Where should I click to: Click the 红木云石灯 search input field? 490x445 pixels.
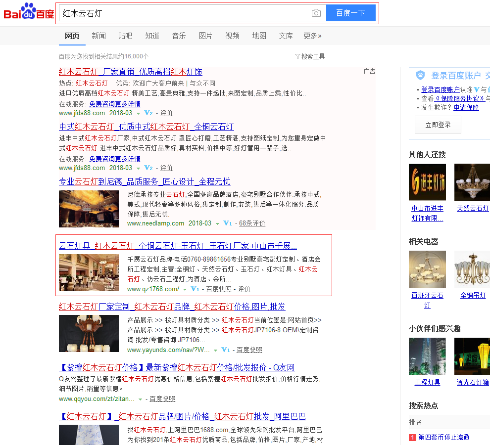point(183,13)
